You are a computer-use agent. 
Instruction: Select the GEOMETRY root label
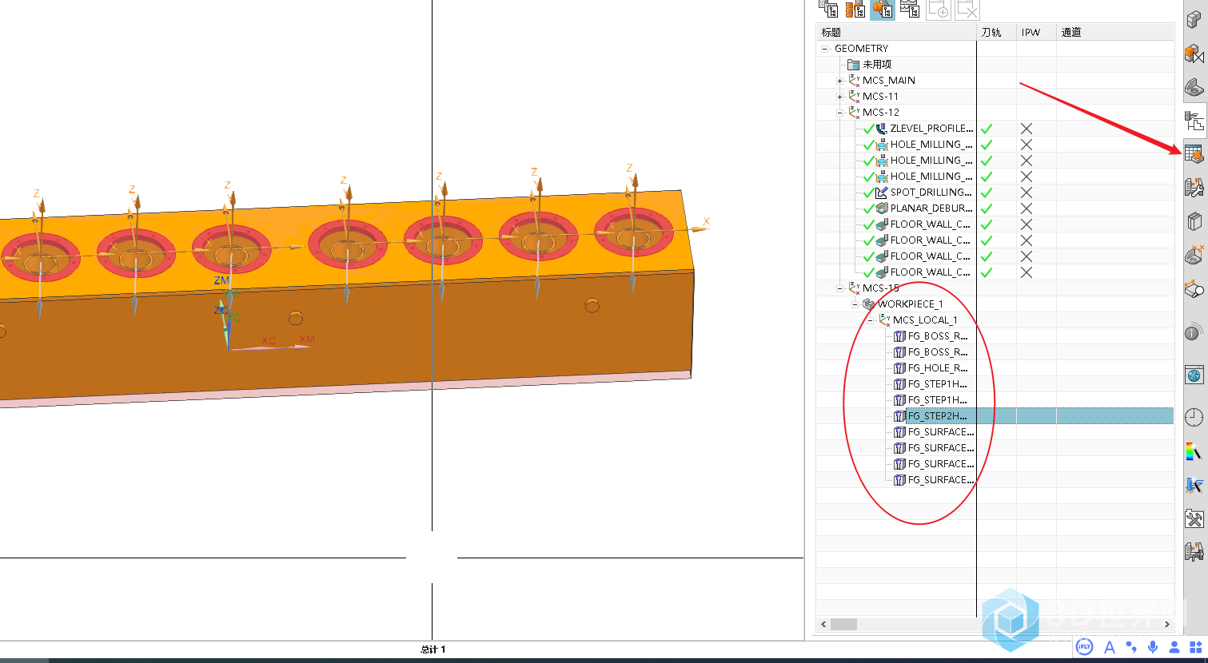click(x=861, y=49)
